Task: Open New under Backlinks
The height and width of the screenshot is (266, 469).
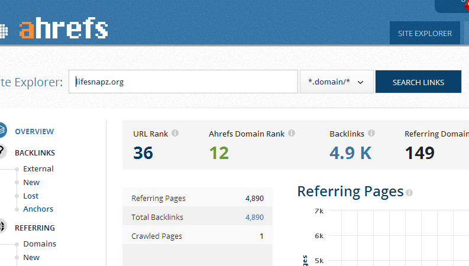Action: [x=31, y=182]
